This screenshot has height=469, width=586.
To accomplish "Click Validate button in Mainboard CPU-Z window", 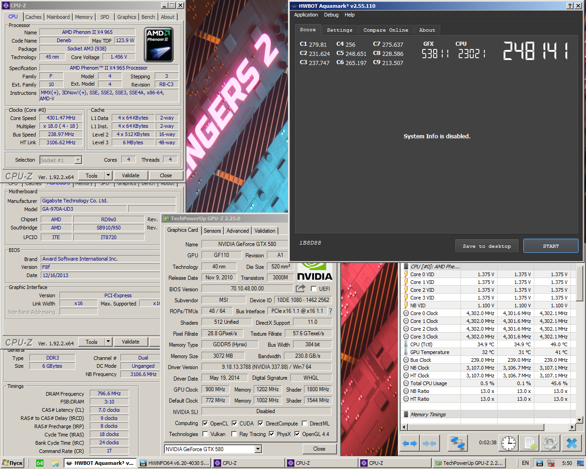I will [130, 342].
